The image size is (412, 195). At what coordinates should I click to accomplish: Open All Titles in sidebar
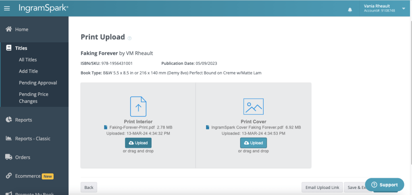tap(28, 60)
